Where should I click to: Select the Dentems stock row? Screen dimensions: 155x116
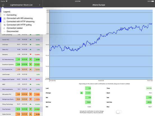[x=21, y=55]
